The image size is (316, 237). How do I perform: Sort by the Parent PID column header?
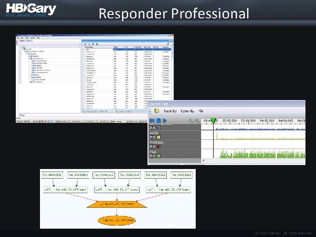pos(138,47)
